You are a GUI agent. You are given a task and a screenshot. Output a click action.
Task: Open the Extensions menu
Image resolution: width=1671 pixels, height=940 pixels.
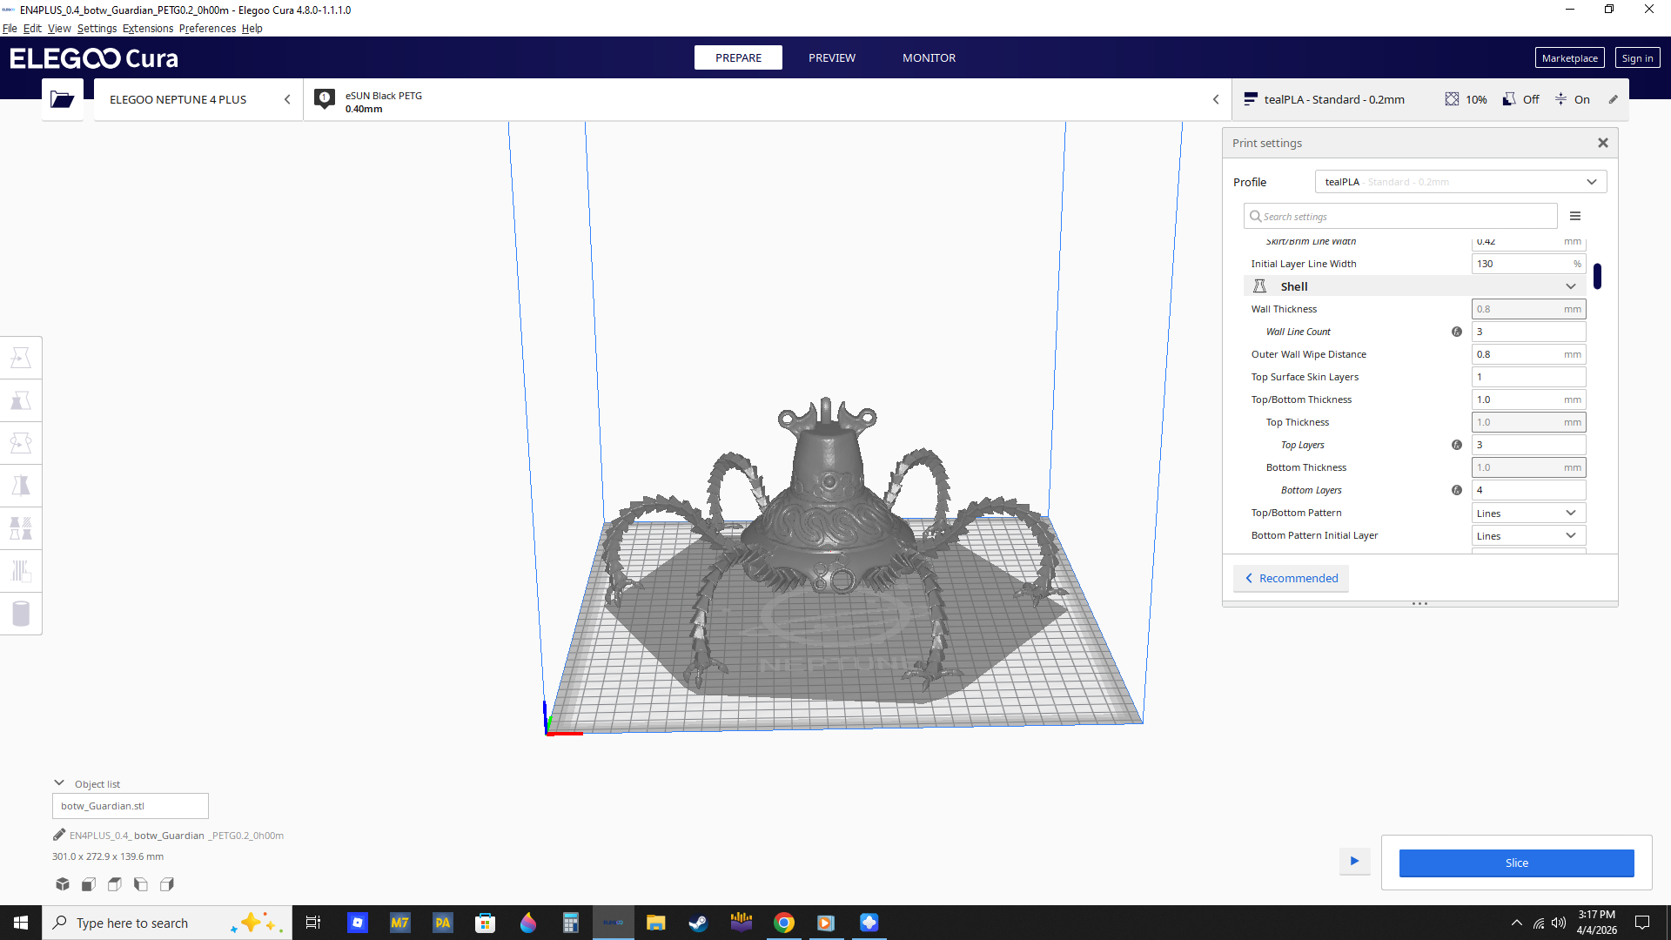coord(148,28)
